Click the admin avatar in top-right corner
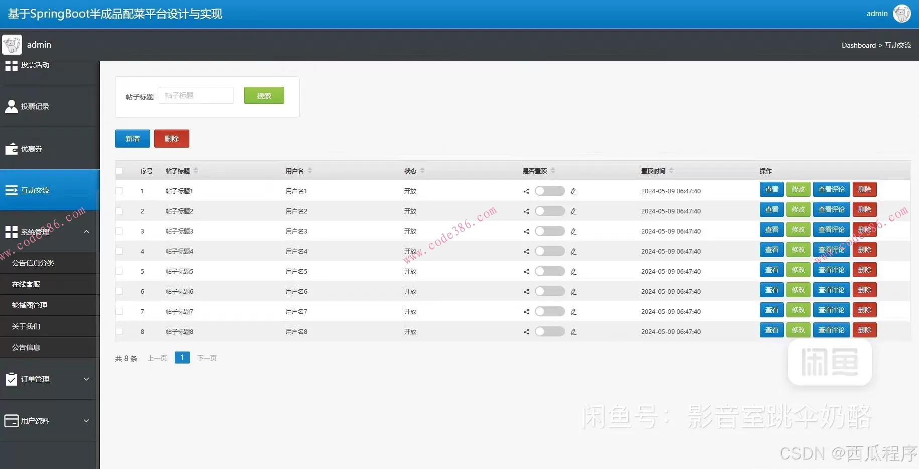 tap(901, 14)
